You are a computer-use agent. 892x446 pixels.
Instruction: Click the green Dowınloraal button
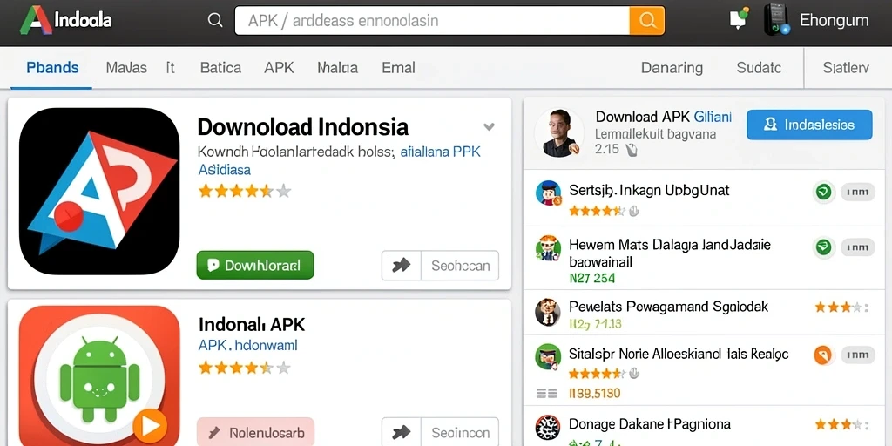[255, 265]
